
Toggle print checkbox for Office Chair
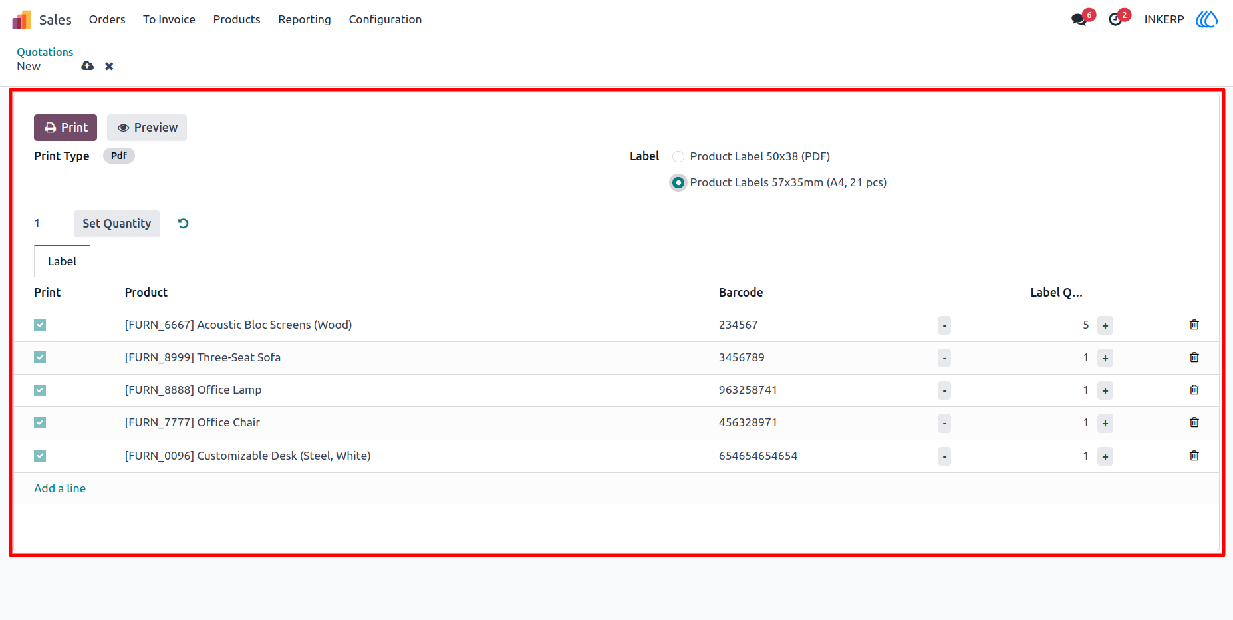click(x=40, y=422)
